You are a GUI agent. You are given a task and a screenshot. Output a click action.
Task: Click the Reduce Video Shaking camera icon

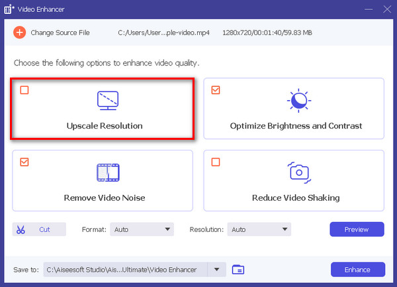pyautogui.click(x=299, y=172)
